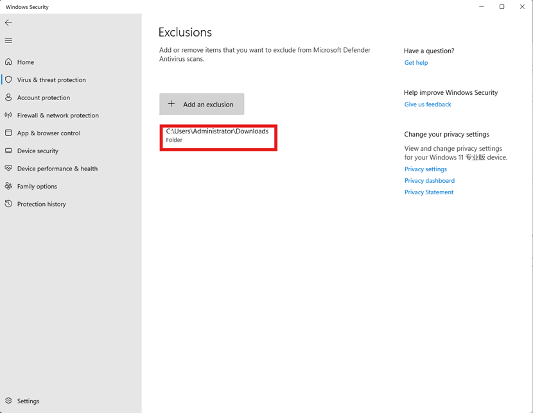The height and width of the screenshot is (413, 533).
Task: Open the Privacy dashboard link
Action: pyautogui.click(x=430, y=181)
